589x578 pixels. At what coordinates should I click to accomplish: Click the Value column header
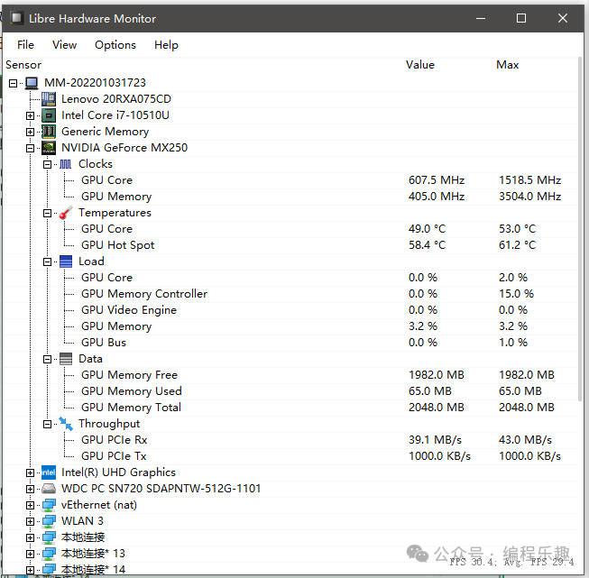click(420, 65)
